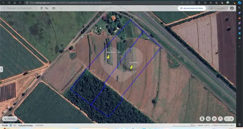The image size is (243, 129).
Task: Click the Google Earth search field
Action: pyautogui.click(x=19, y=8)
